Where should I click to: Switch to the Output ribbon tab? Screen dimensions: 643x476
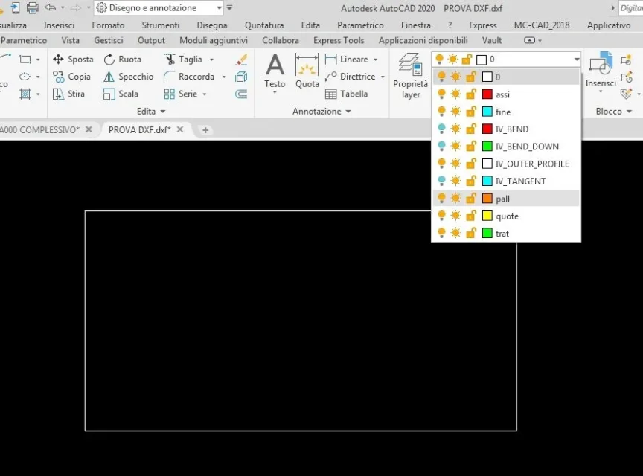[151, 40]
